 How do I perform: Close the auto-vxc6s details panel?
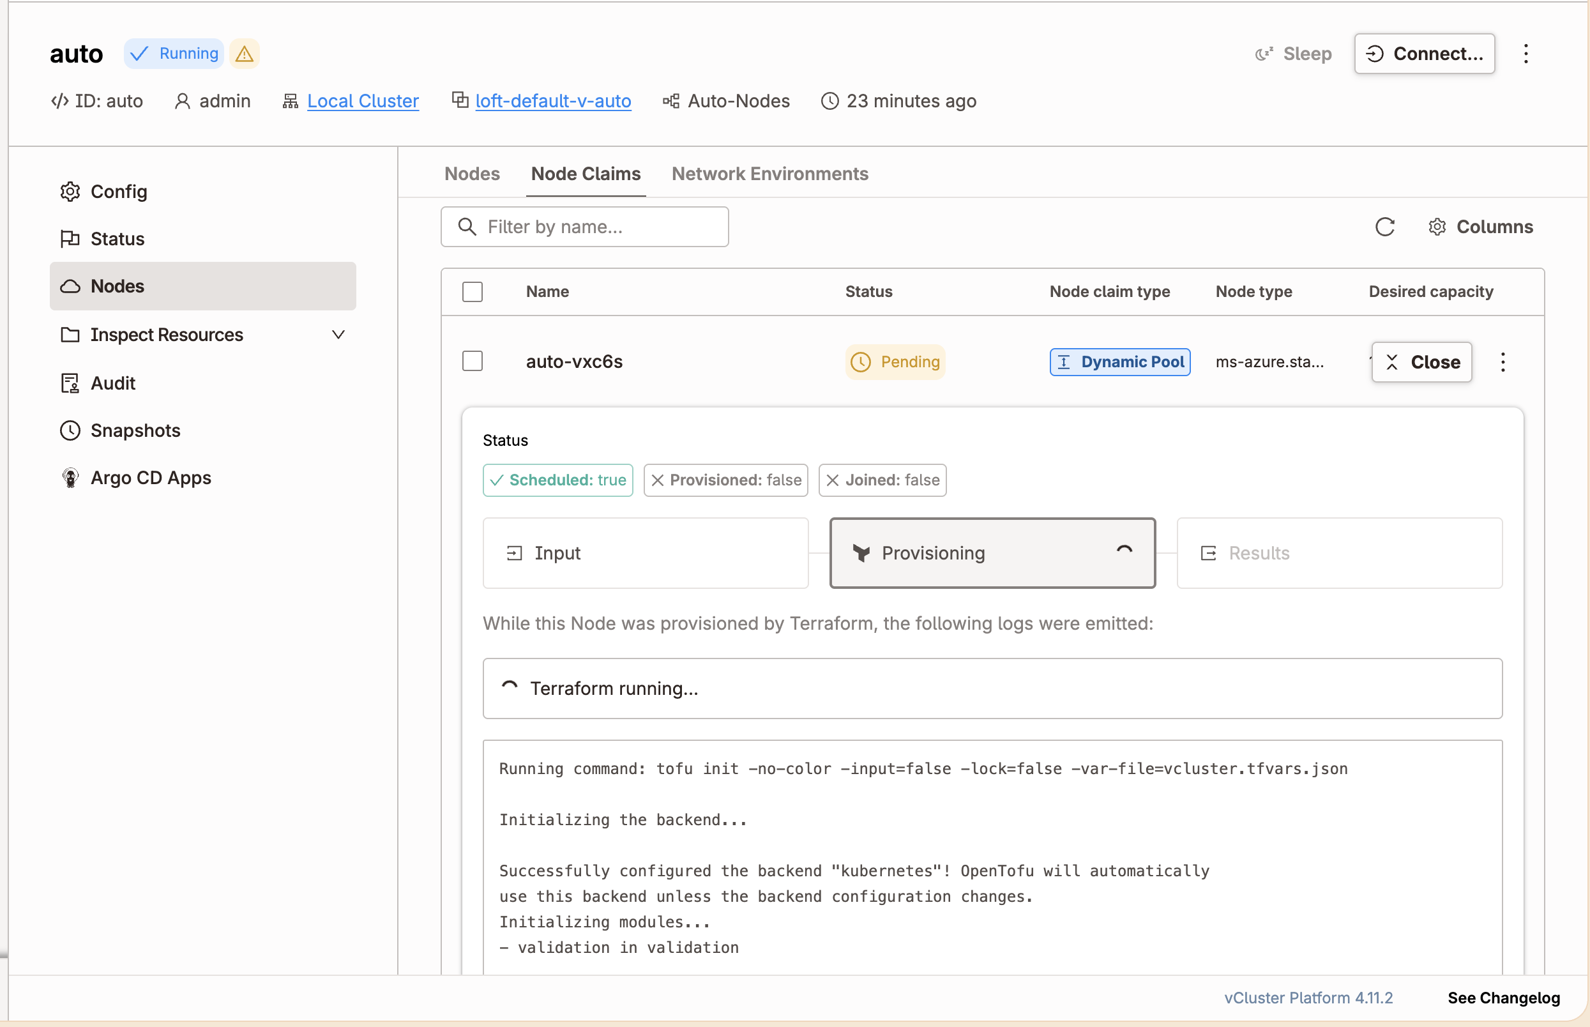(1421, 362)
